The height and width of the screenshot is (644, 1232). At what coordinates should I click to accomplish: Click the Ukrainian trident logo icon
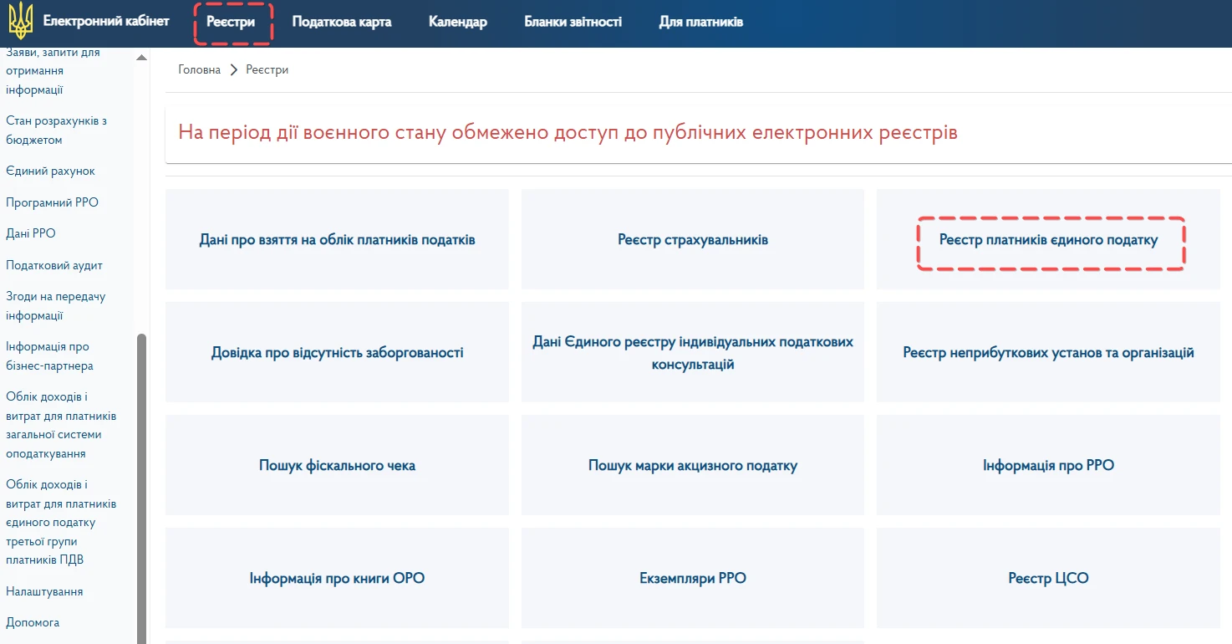pyautogui.click(x=20, y=21)
